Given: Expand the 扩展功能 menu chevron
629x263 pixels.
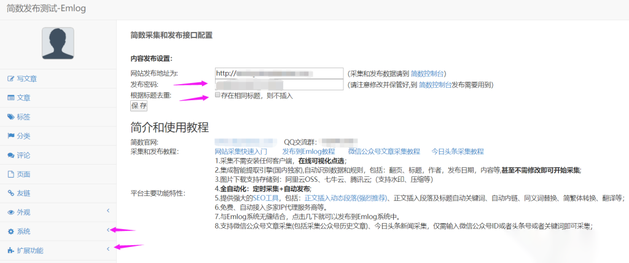Looking at the screenshot, I should coord(108,249).
